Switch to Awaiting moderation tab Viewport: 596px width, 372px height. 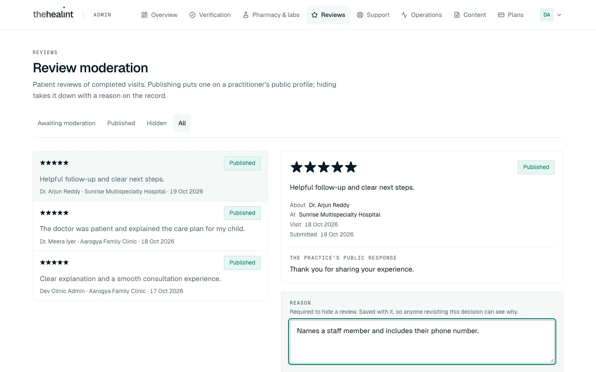click(67, 123)
